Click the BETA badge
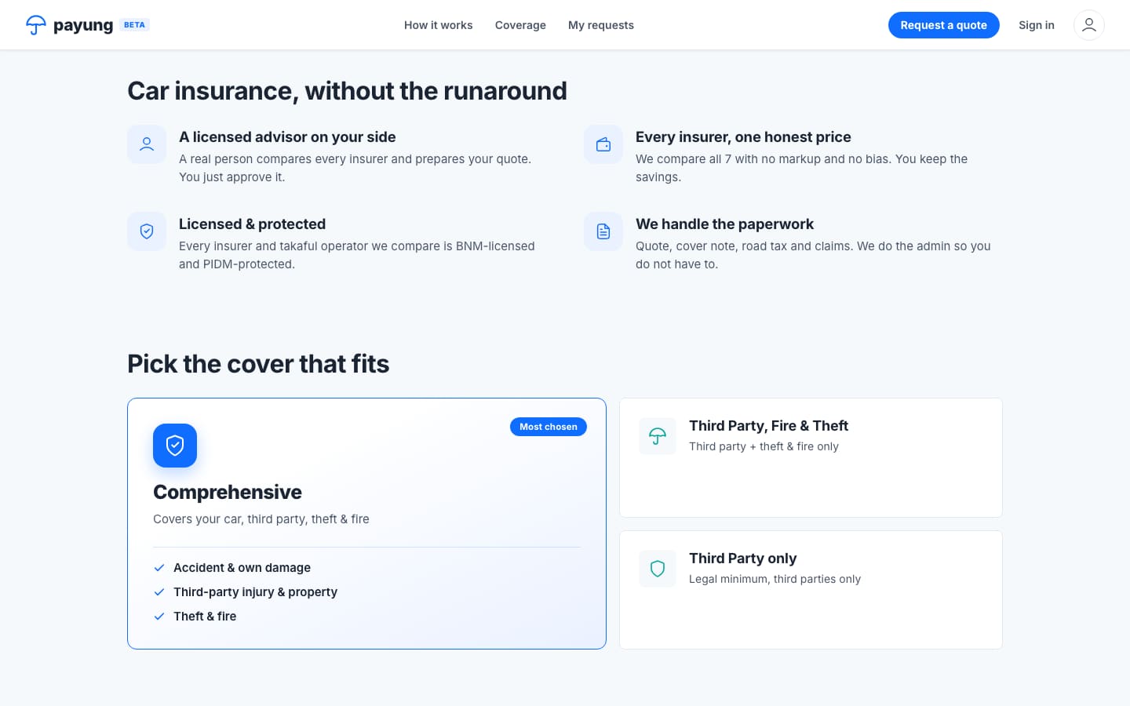Viewport: 1130px width, 706px height. pyautogui.click(x=134, y=25)
